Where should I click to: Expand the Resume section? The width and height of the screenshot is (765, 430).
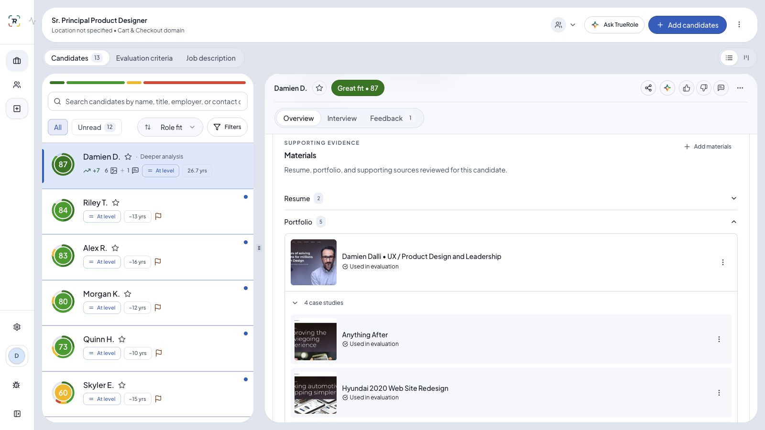511,198
